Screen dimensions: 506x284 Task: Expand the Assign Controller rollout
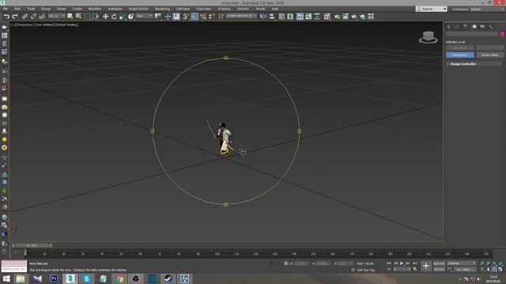tap(474, 64)
